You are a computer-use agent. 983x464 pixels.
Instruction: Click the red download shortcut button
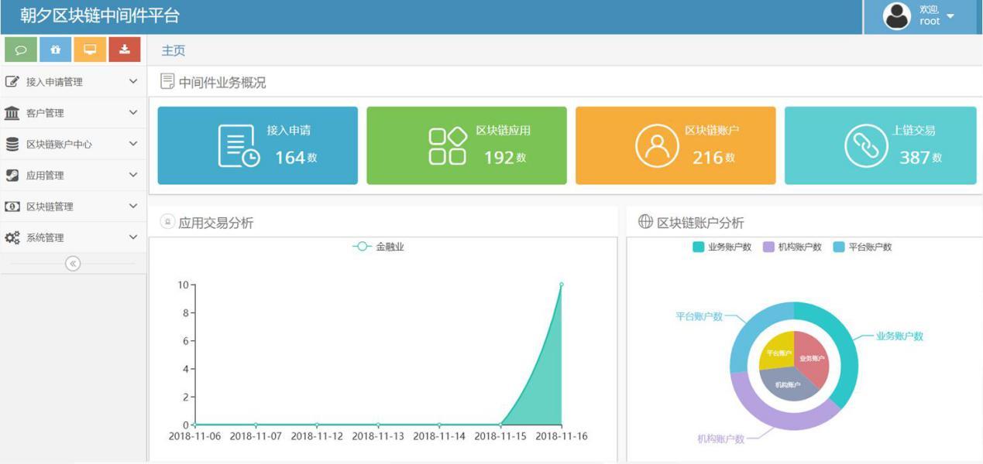[x=125, y=49]
